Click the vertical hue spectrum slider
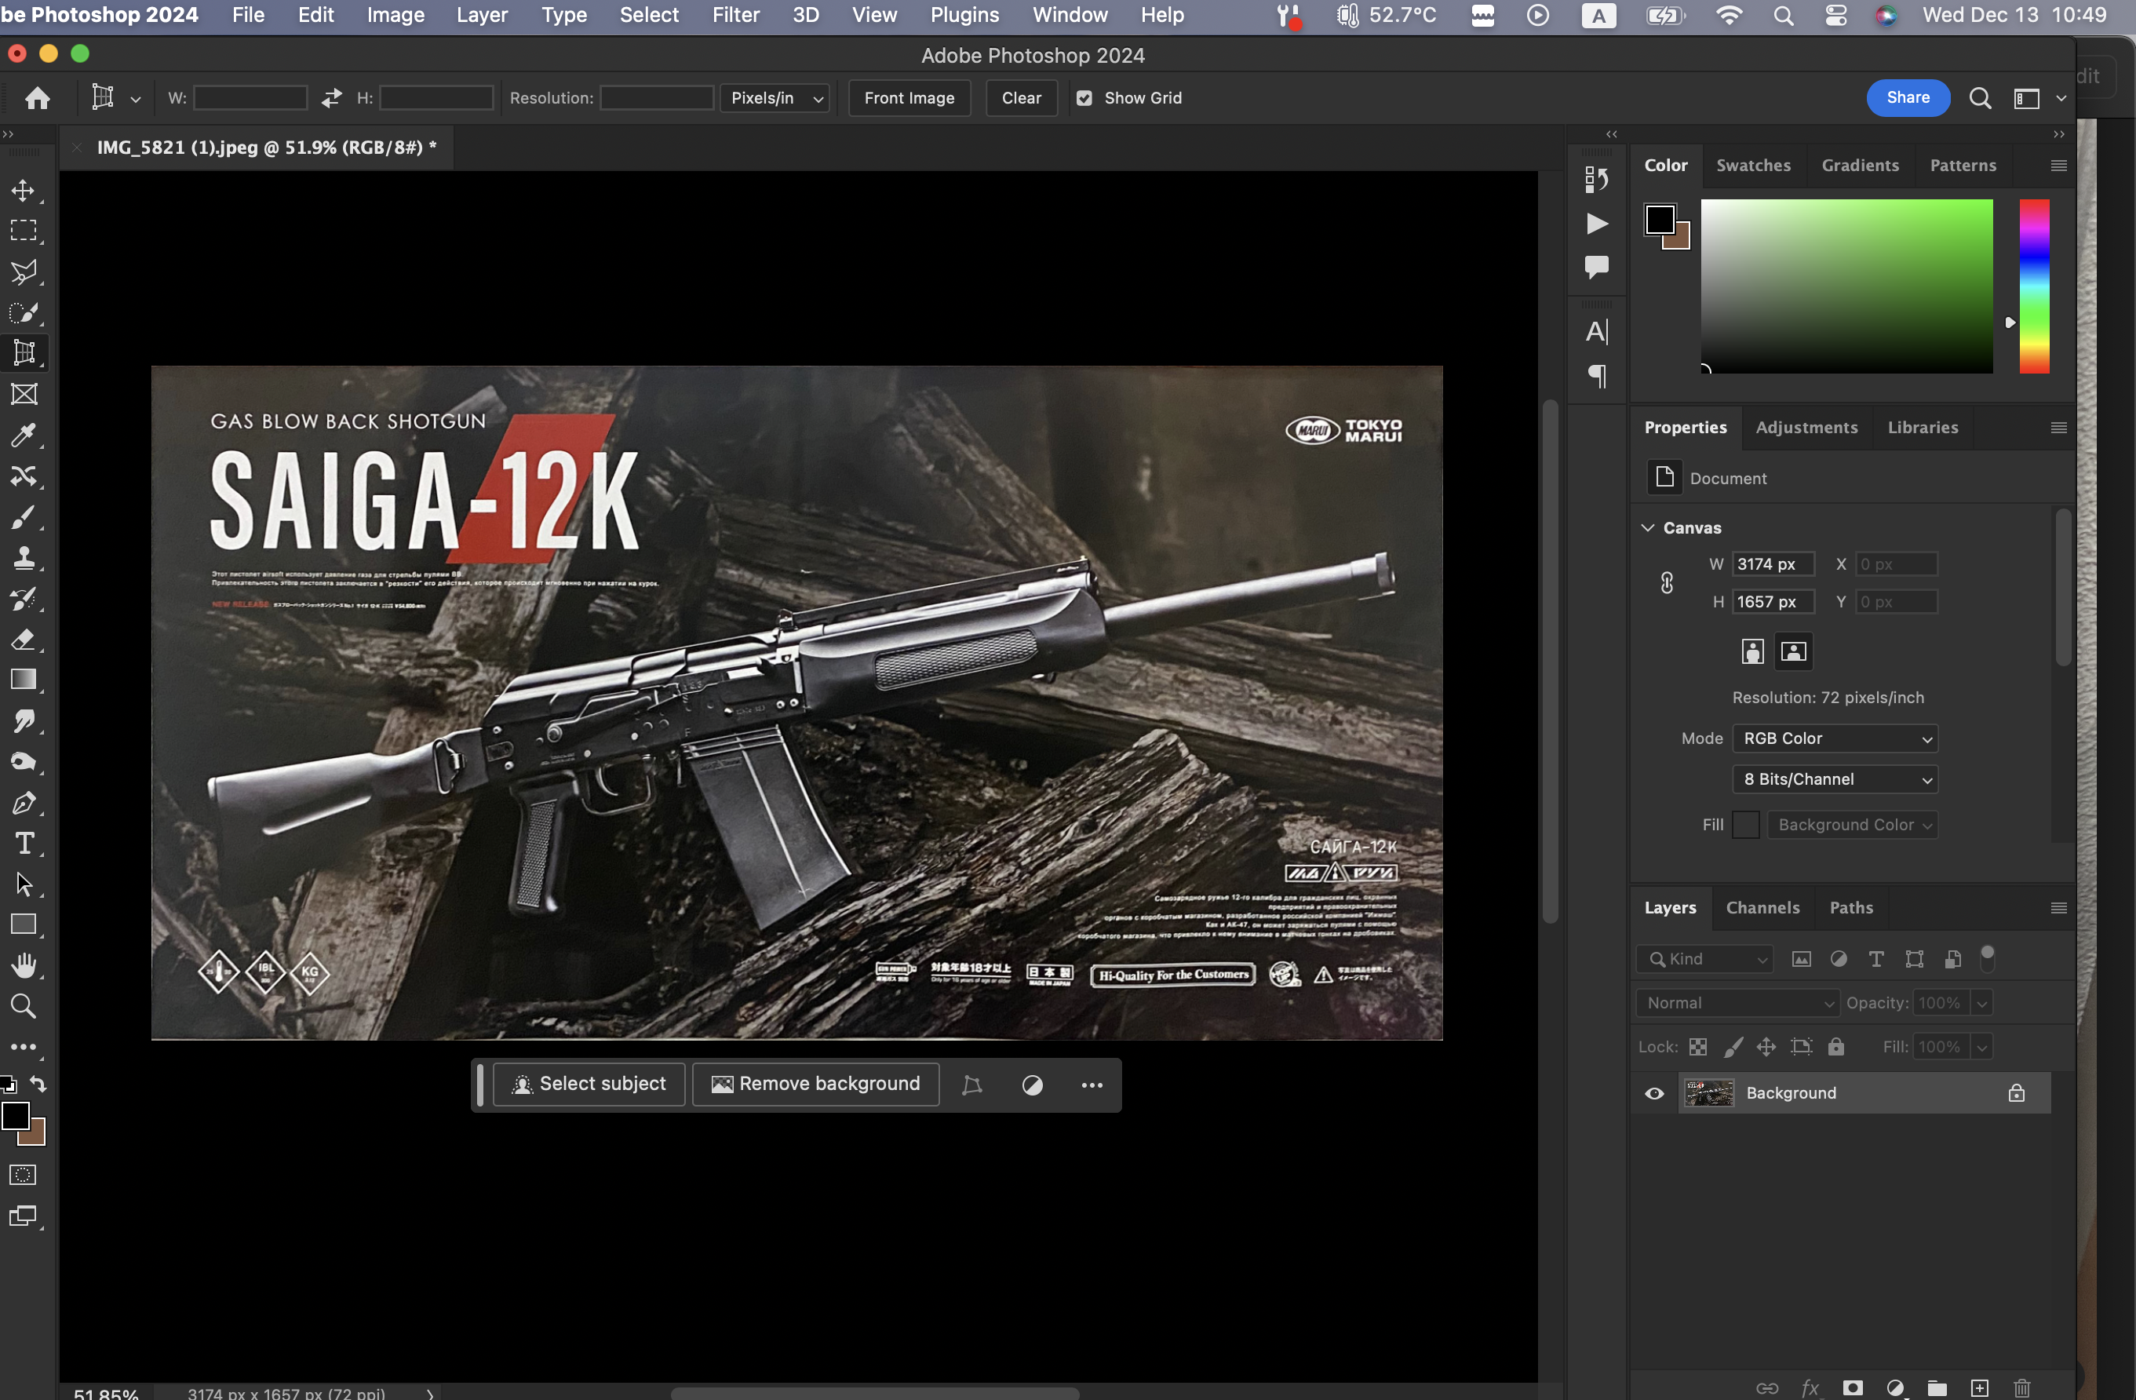The height and width of the screenshot is (1400, 2136). (2034, 286)
